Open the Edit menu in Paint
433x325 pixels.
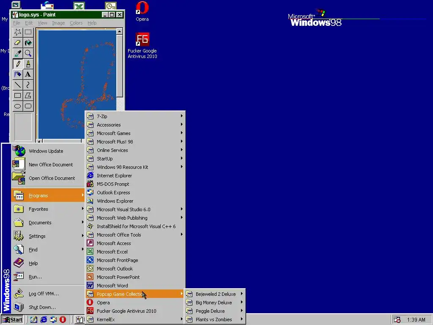coord(29,23)
